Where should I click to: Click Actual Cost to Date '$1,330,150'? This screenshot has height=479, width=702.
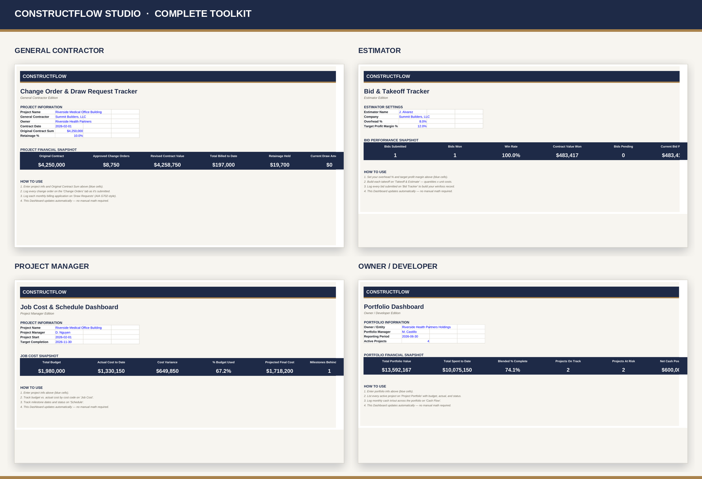111,371
